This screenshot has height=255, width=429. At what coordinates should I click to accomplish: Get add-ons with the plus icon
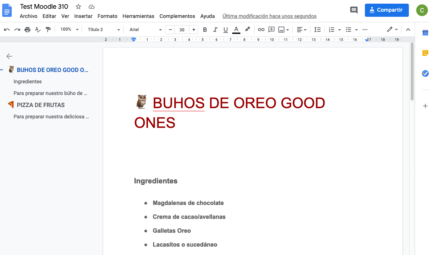(x=425, y=106)
